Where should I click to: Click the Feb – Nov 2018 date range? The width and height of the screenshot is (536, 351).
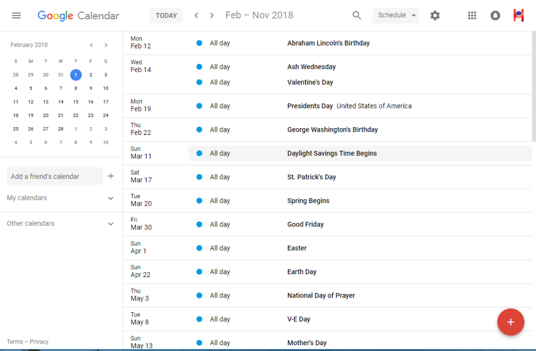[259, 15]
